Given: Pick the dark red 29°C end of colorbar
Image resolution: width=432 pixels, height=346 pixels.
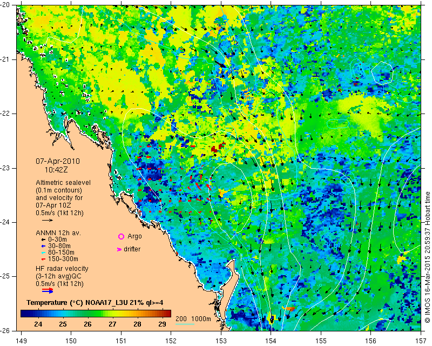Looking at the screenshot, I should click(167, 314).
